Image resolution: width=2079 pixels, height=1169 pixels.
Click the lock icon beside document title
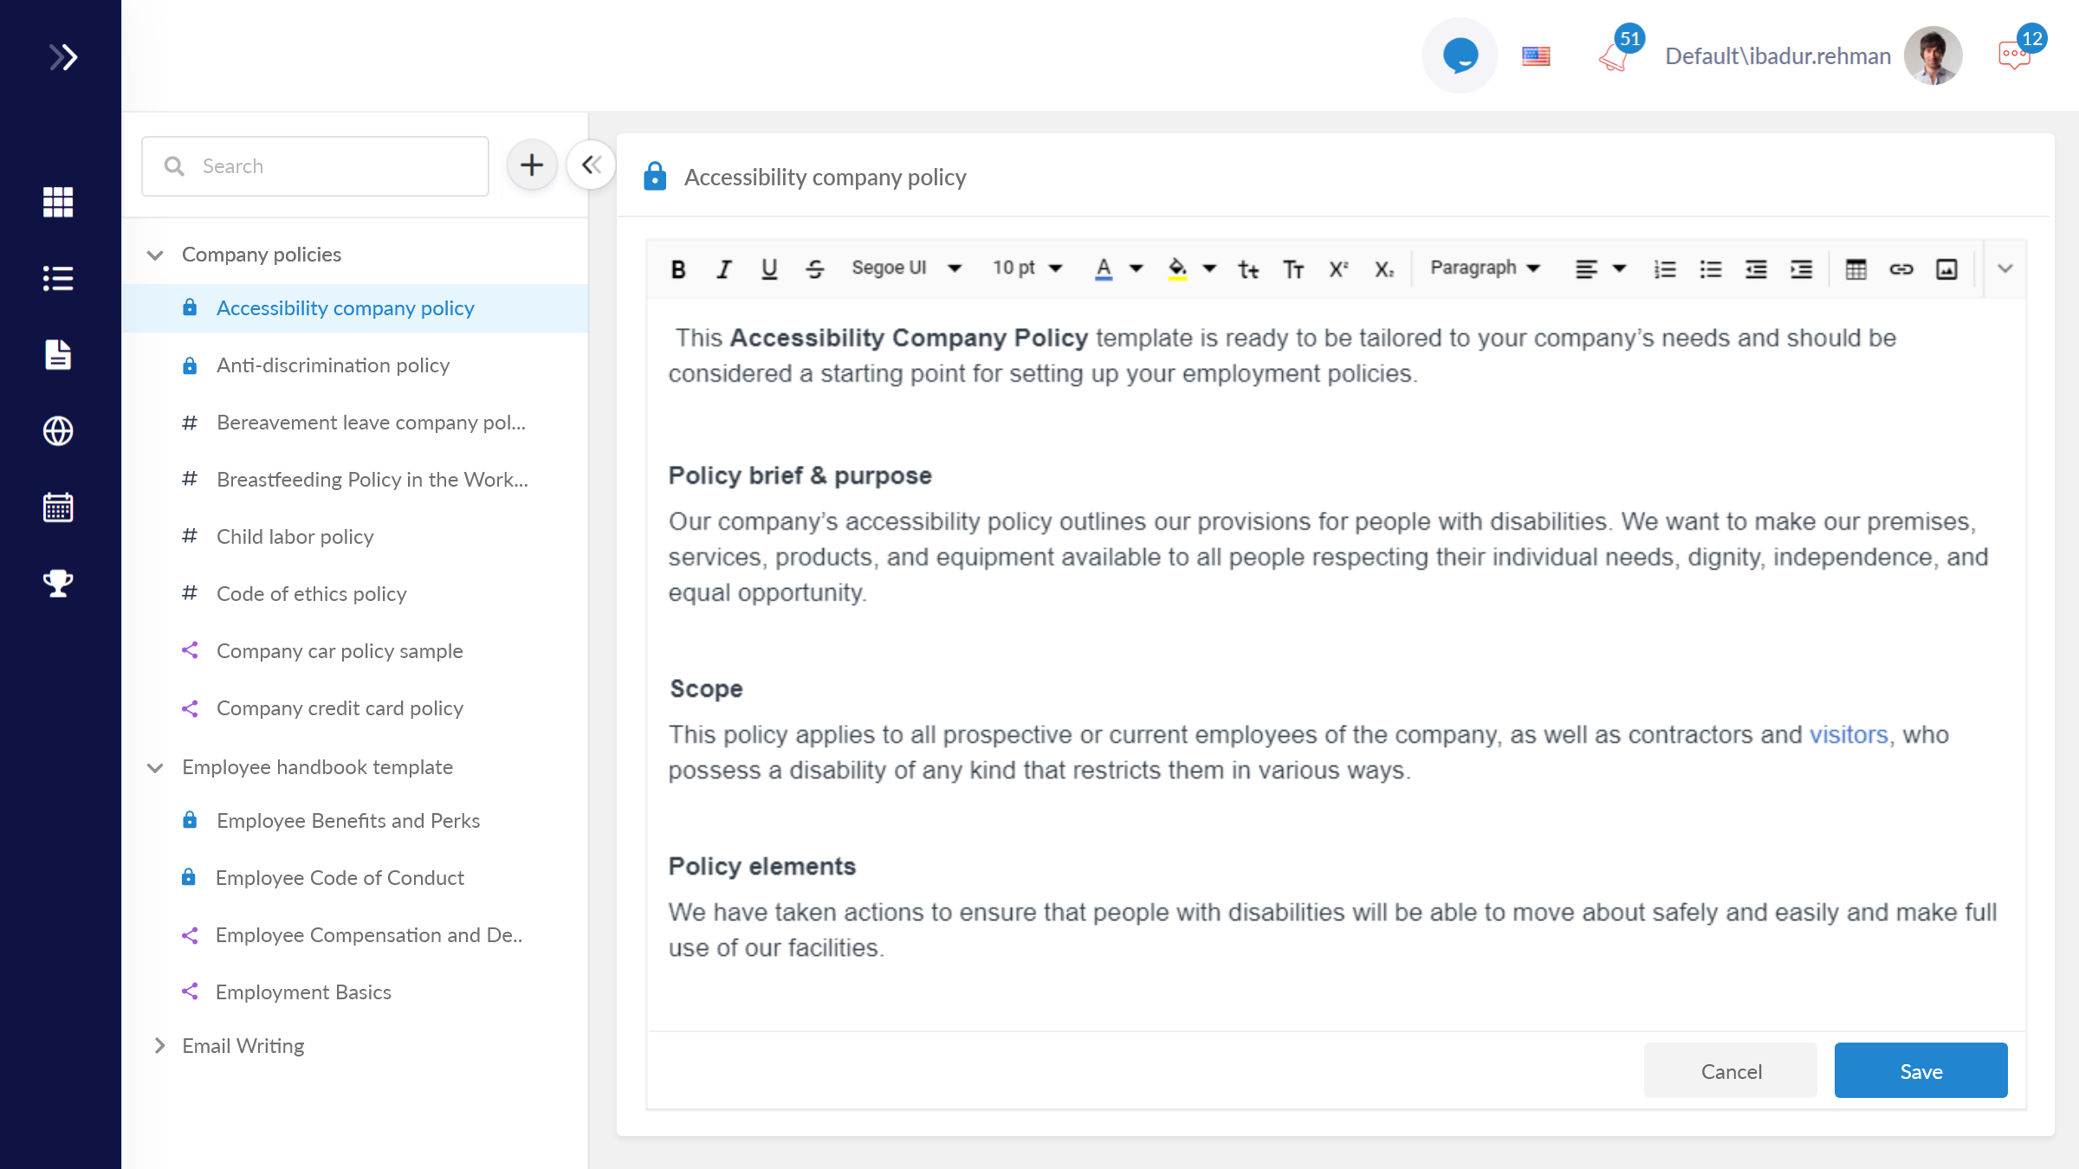655,176
